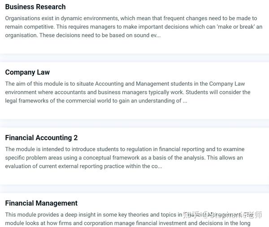Open the Business Research module title
Viewport: 269px width, 227px height.
pos(35,7)
